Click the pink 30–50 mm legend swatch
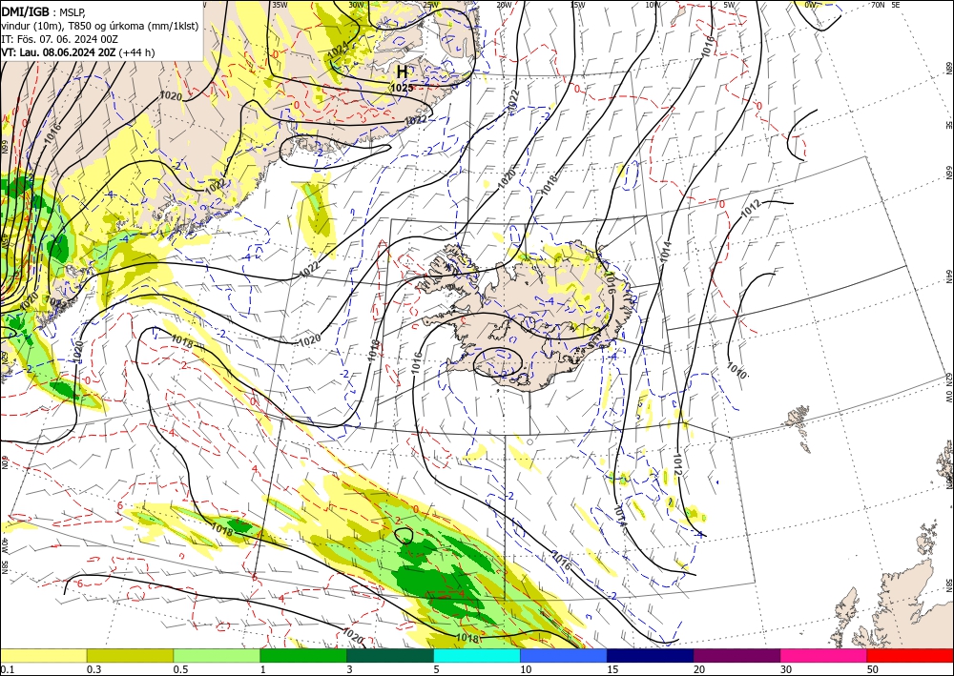The image size is (954, 676). [824, 655]
